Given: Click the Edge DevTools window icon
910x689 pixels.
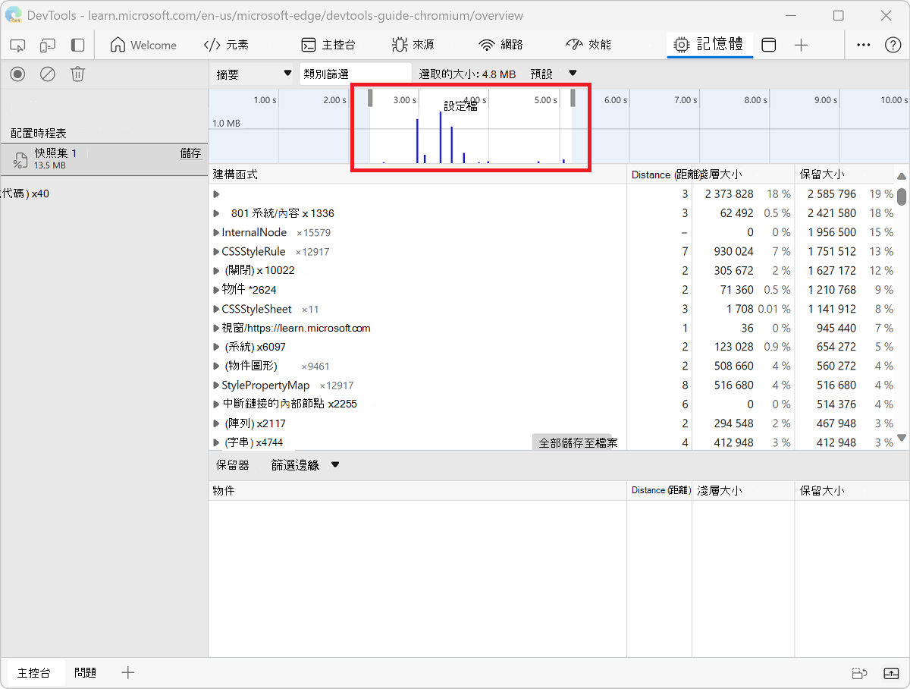Looking at the screenshot, I should 12,15.
